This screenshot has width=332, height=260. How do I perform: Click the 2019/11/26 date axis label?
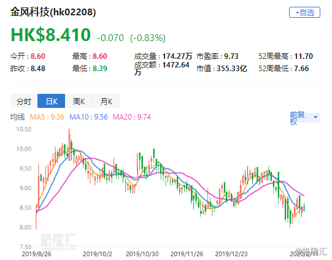point(187,254)
